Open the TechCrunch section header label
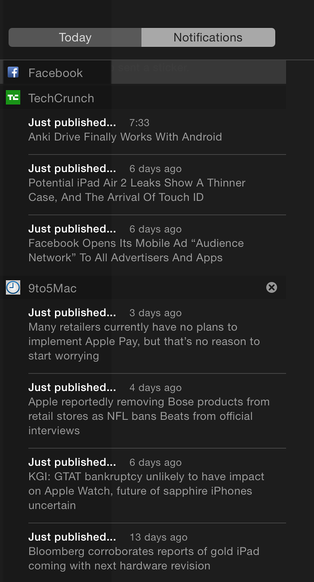314x582 pixels. tap(61, 98)
